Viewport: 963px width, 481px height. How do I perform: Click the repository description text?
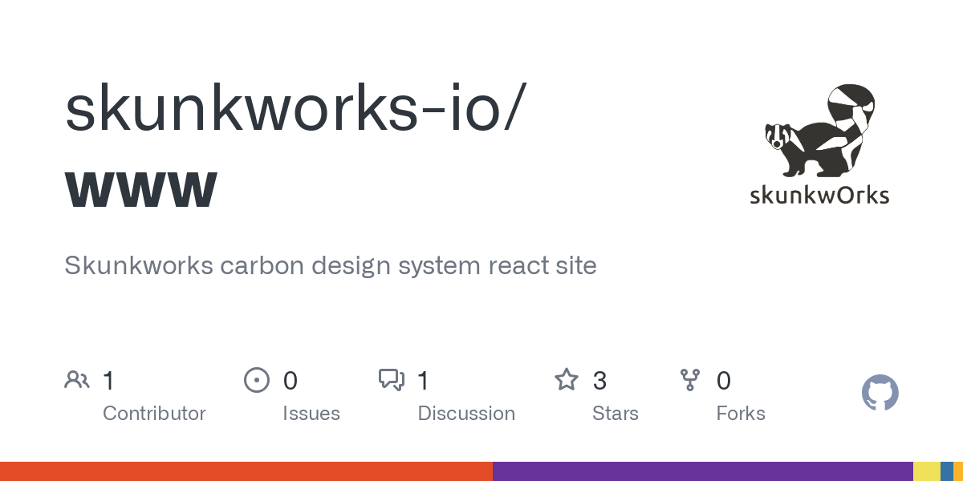[331, 265]
